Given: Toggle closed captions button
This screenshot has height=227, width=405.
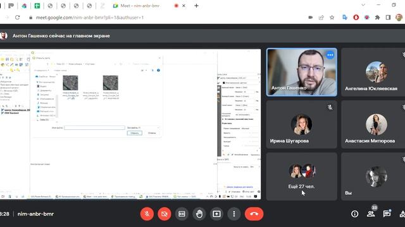Looking at the screenshot, I should tap(182, 214).
